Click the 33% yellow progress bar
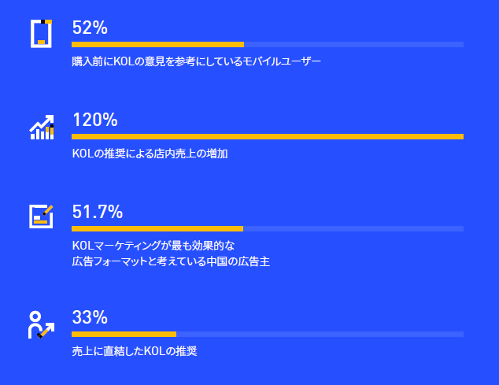Viewport: 499px width, 385px height. [124, 334]
